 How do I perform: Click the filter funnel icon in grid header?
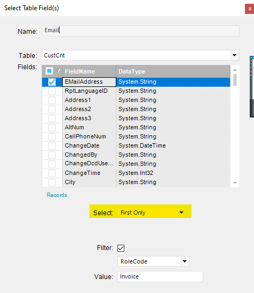pos(58,71)
